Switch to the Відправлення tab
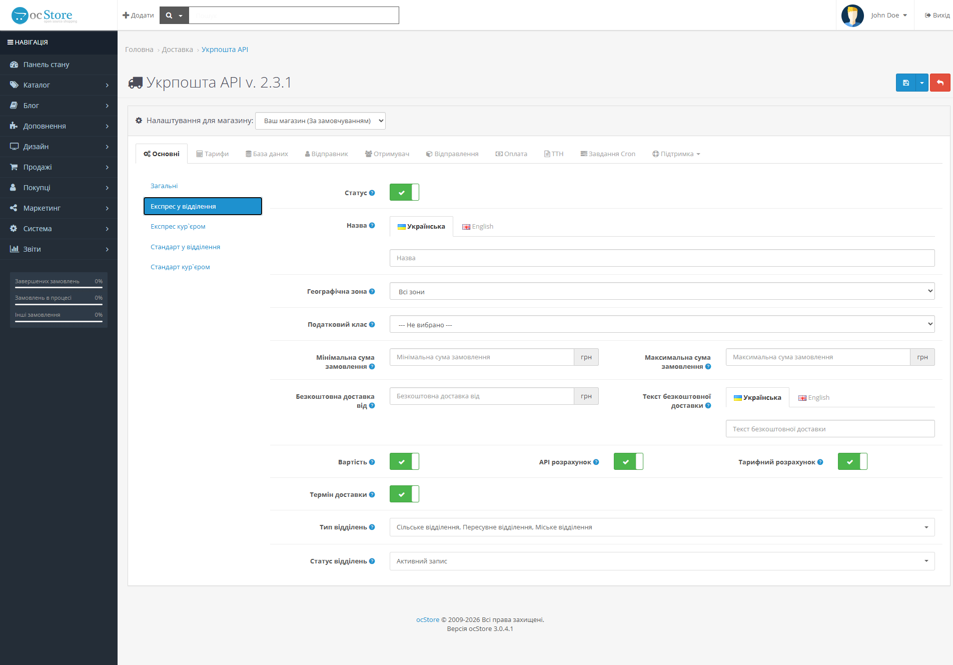953x665 pixels. 452,154
